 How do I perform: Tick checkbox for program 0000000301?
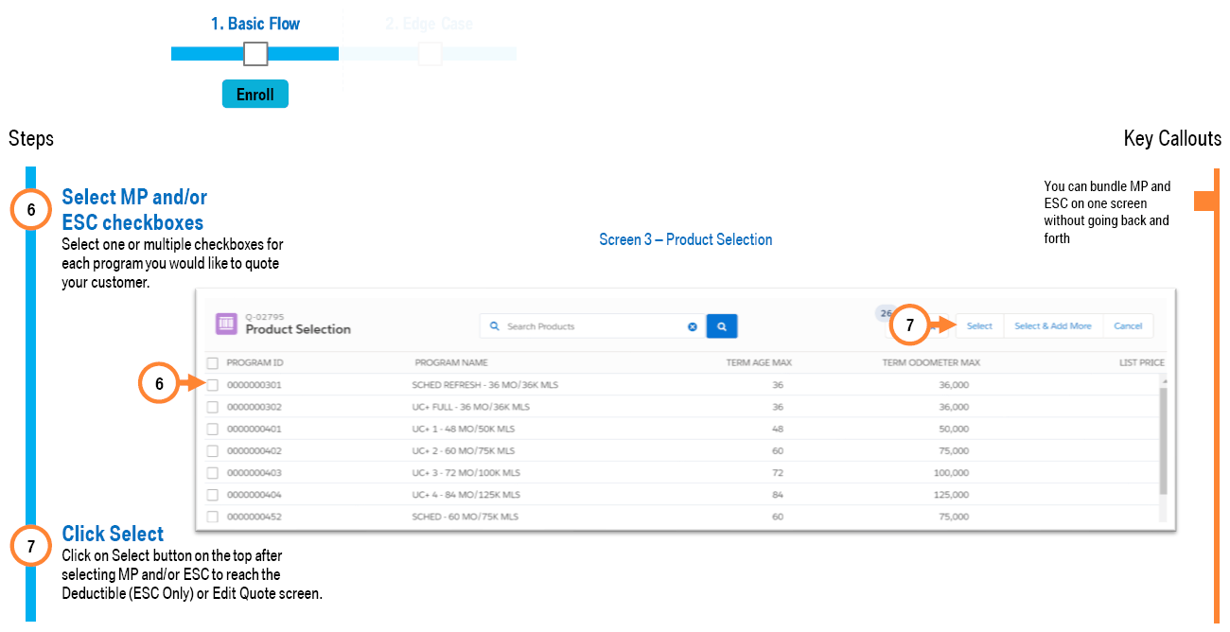(213, 385)
